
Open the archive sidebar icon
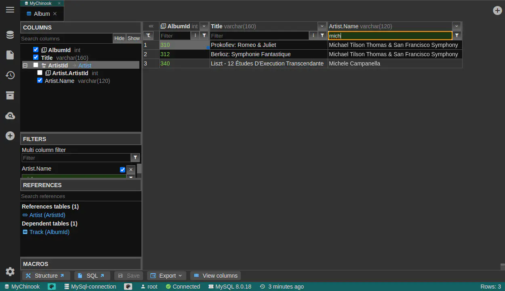[x=10, y=95]
